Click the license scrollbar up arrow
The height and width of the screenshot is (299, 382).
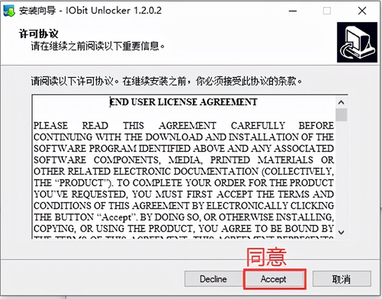(341, 102)
